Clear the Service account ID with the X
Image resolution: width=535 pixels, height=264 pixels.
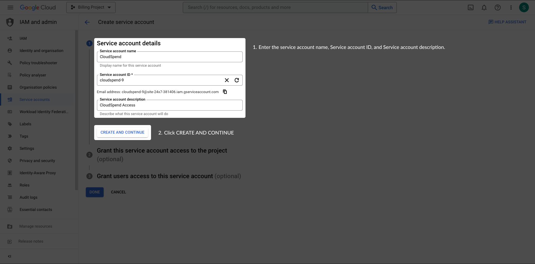(227, 80)
